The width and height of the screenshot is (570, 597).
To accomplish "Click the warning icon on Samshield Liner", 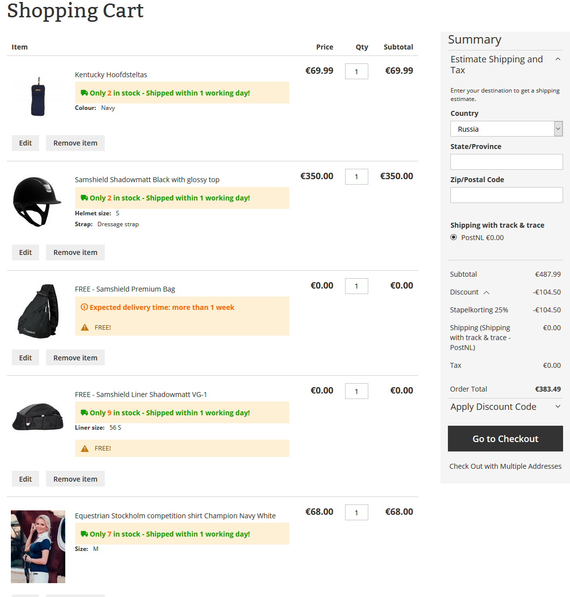I will (x=85, y=448).
